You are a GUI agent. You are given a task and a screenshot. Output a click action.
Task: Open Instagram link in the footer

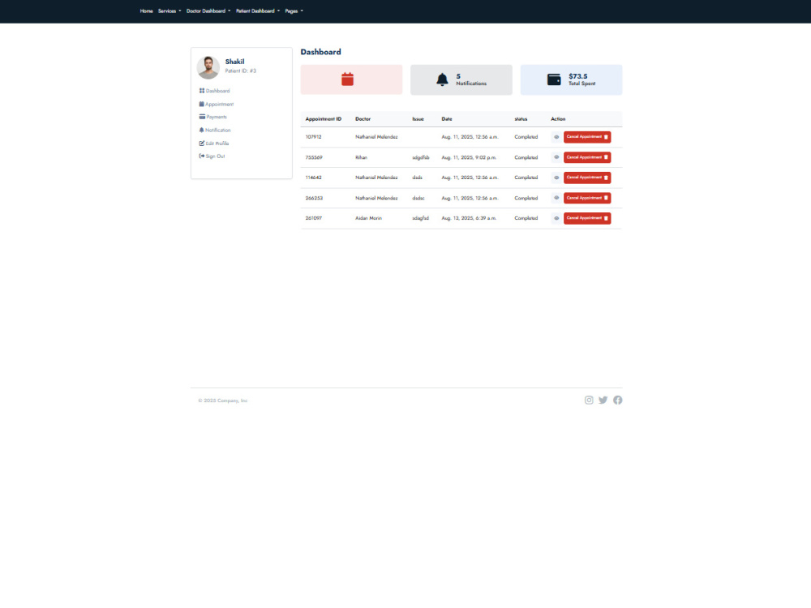(589, 400)
